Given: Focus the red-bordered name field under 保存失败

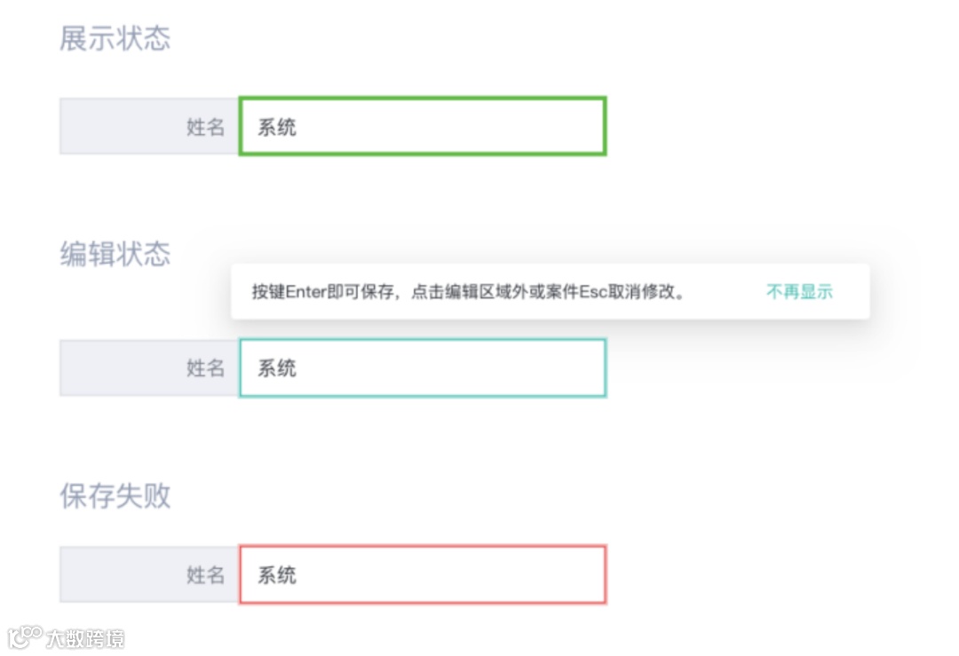Looking at the screenshot, I should (x=423, y=575).
